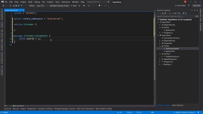This screenshot has height=114, width=203.
Task: Click the Preview Selected Items icon
Action: (186, 13)
